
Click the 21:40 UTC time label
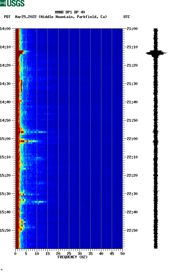pos(132,102)
